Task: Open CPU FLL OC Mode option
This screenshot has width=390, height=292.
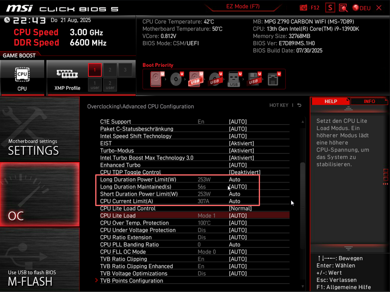Action: [195, 252]
